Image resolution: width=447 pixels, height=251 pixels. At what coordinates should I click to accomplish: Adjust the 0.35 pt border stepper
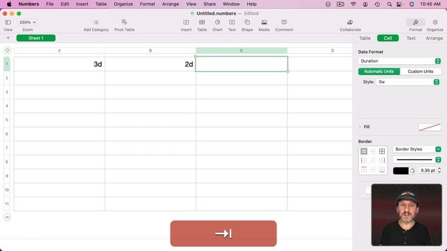pos(439,170)
